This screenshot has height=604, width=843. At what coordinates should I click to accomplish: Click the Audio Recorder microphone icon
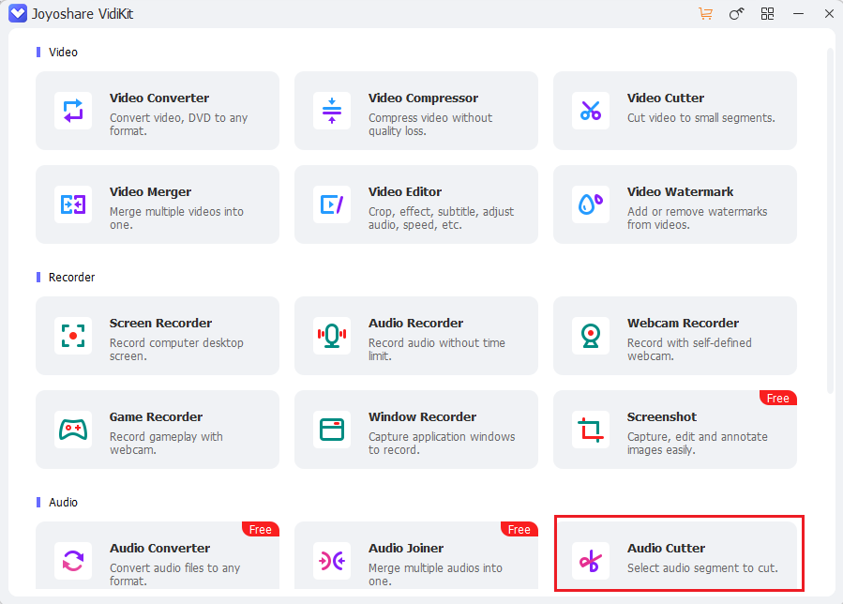332,336
